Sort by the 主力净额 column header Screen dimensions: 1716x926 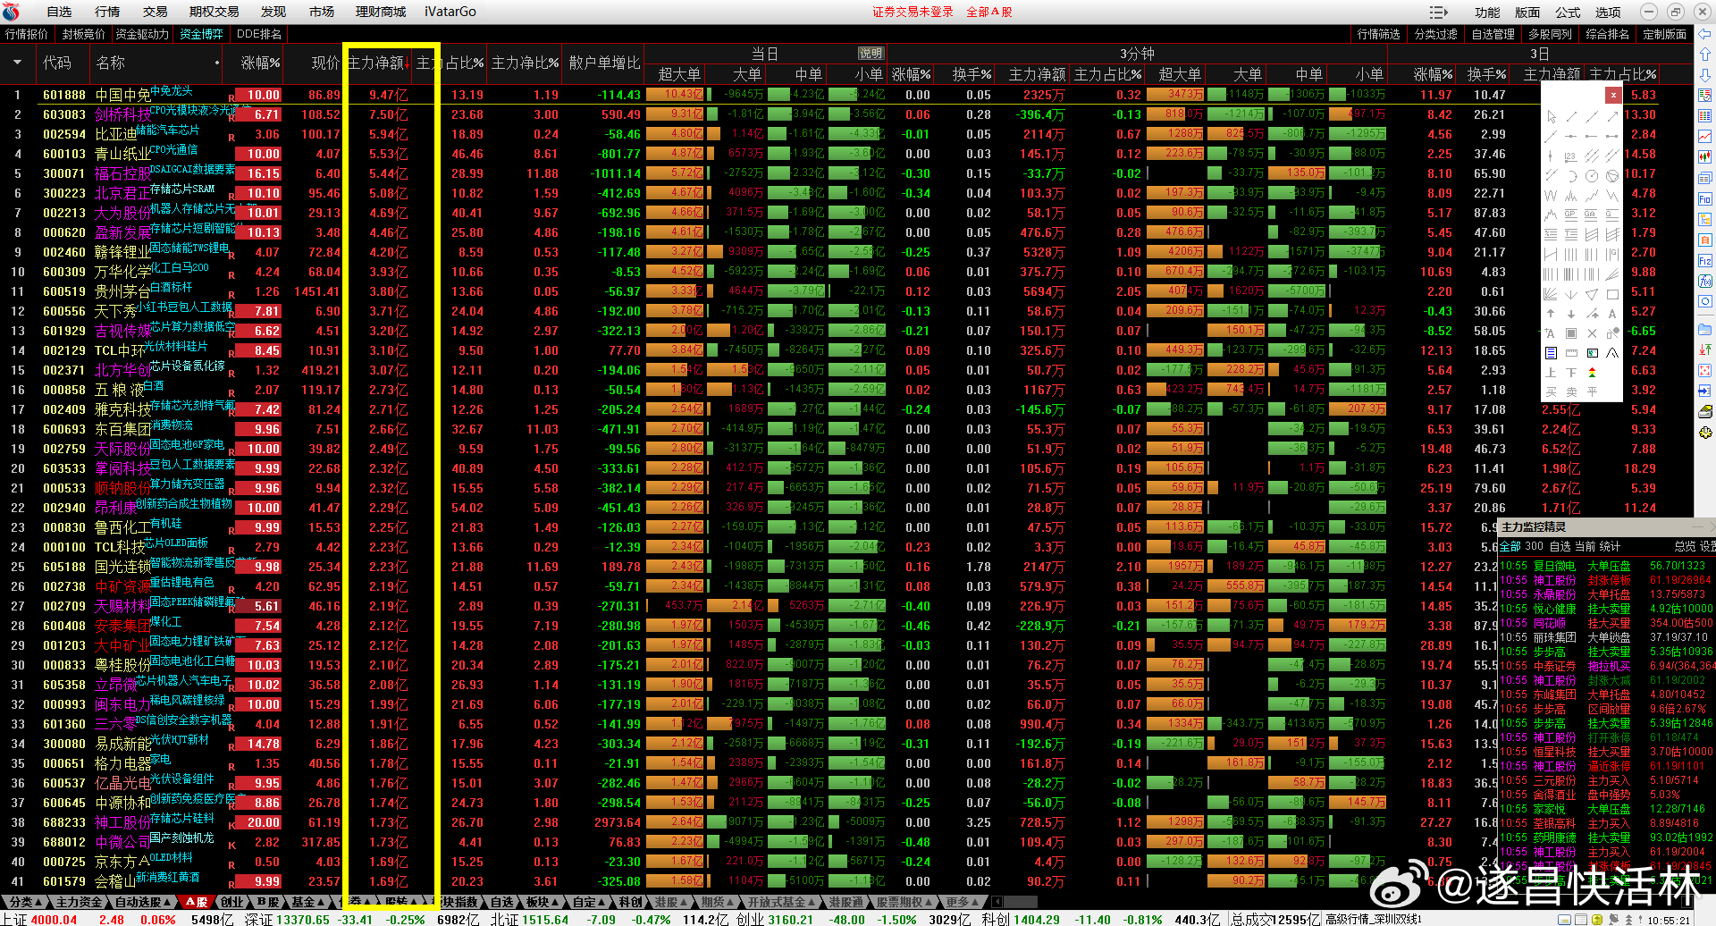tap(376, 63)
